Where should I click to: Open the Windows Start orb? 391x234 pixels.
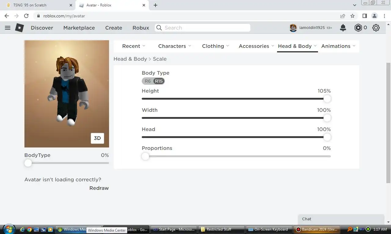(x=9, y=229)
